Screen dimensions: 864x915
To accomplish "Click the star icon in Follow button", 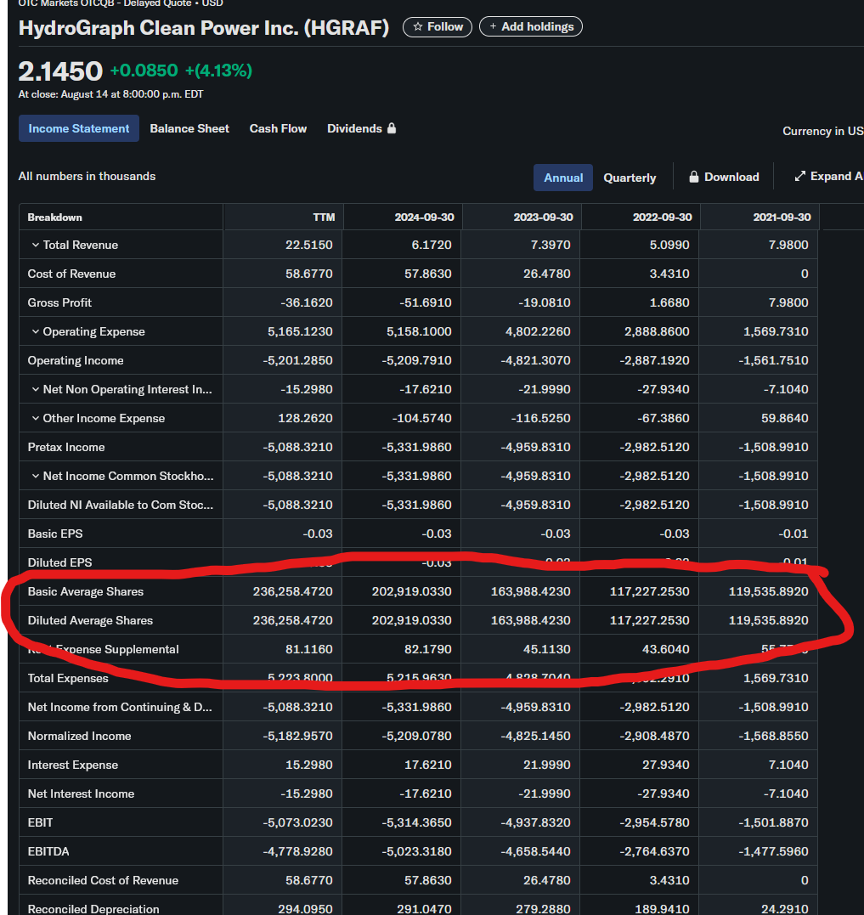I will pyautogui.click(x=417, y=27).
